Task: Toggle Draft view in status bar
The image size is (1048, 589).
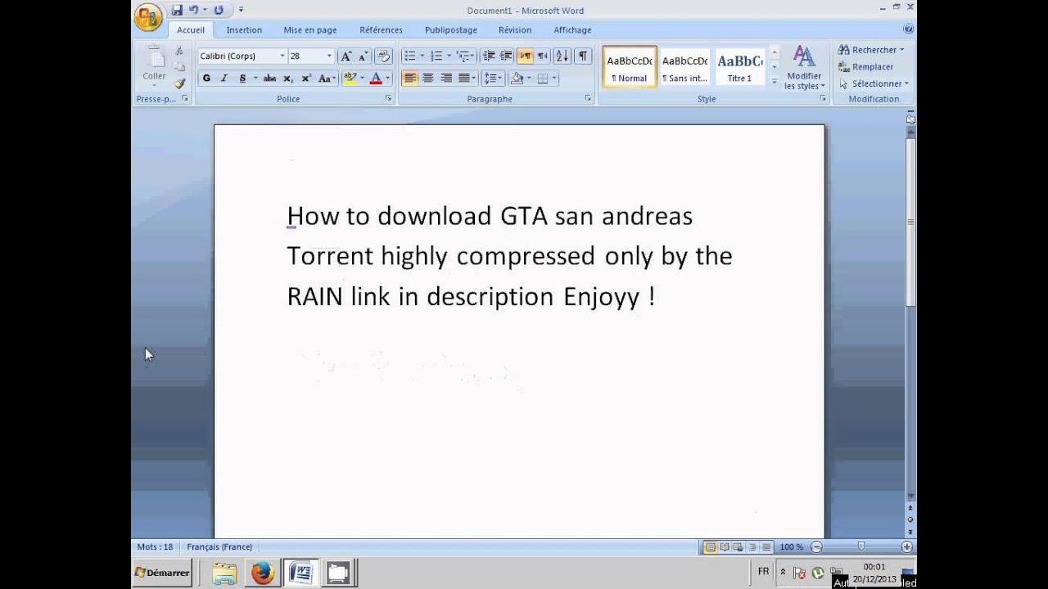Action: click(766, 546)
